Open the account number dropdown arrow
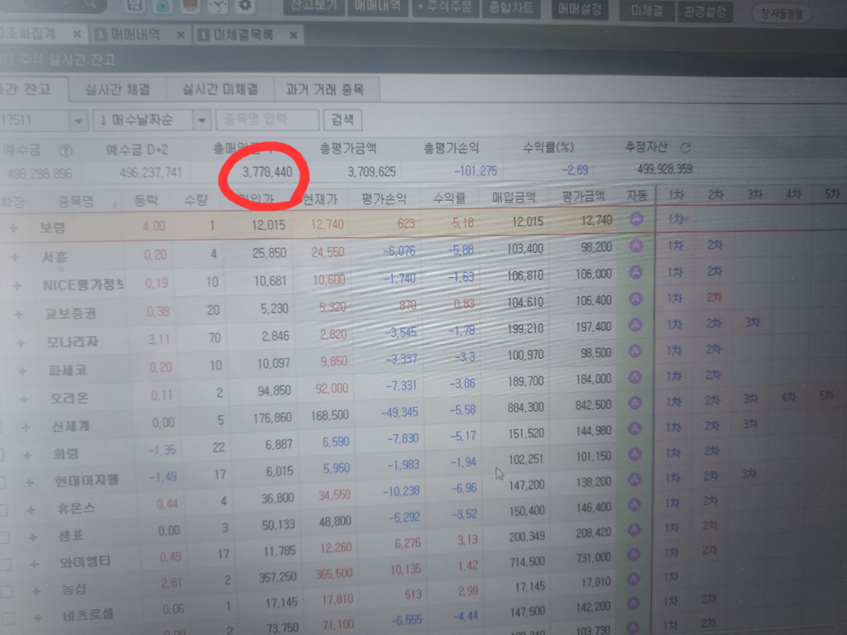This screenshot has width=847, height=635. pos(79,121)
